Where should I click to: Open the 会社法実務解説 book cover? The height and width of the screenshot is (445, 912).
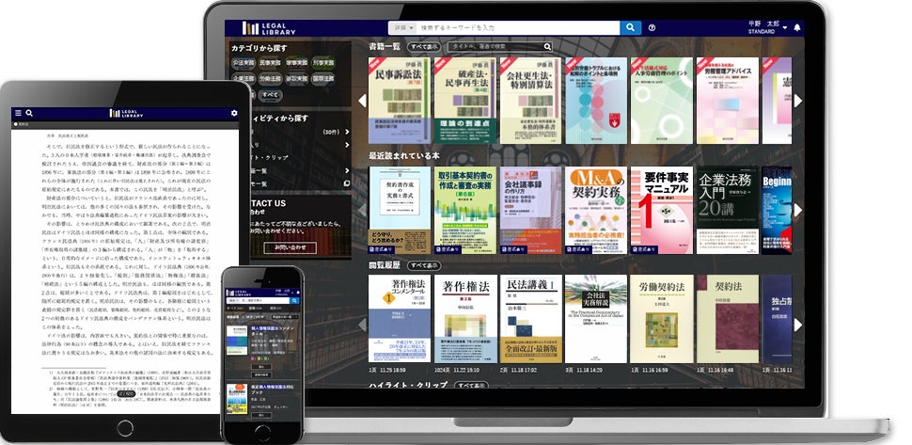596,319
